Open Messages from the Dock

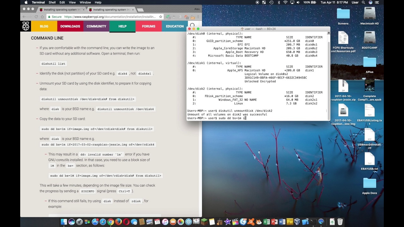[x=134, y=222]
